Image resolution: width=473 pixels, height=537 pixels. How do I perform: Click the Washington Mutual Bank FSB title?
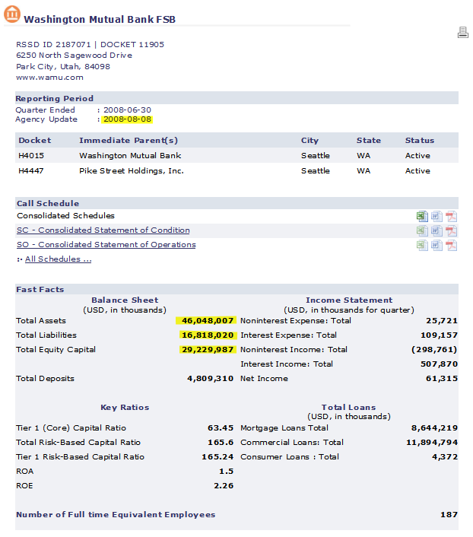coord(100,19)
